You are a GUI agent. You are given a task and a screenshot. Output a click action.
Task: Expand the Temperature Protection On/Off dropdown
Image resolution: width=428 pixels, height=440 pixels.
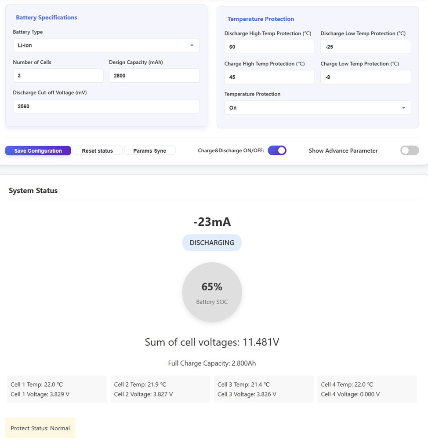coord(317,108)
